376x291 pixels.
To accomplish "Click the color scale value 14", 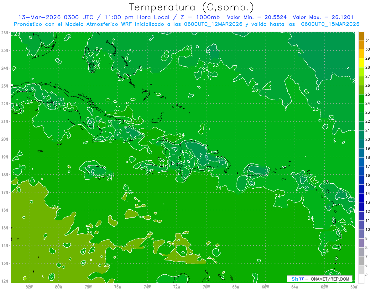I will point(368,193).
